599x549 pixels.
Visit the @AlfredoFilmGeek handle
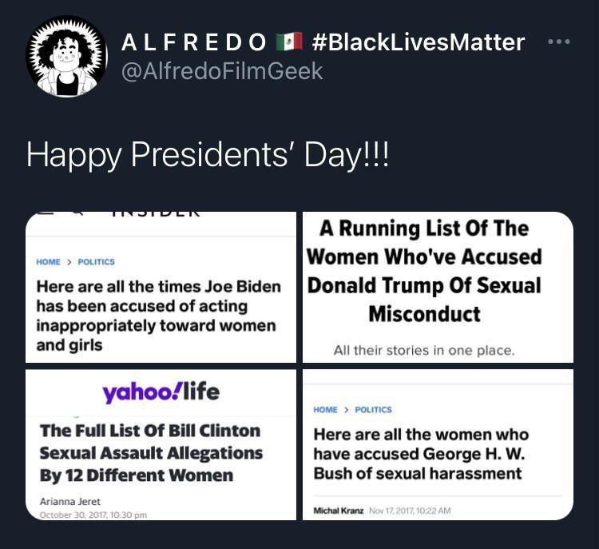[x=221, y=70]
